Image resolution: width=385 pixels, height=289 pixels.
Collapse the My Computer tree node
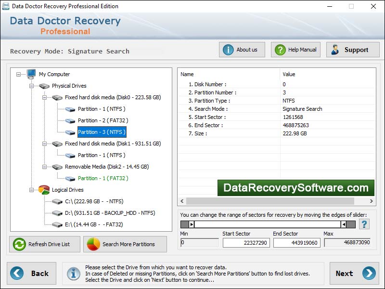pyautogui.click(x=19, y=74)
